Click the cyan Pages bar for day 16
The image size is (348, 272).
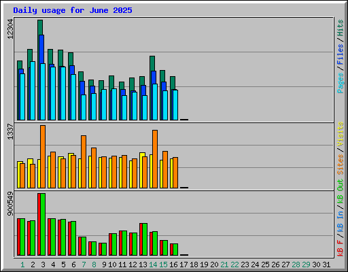coord(175,105)
